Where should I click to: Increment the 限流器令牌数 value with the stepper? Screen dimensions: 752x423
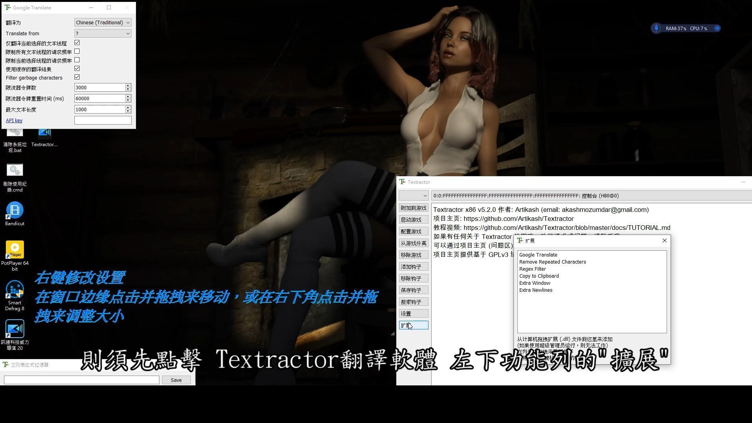click(128, 85)
